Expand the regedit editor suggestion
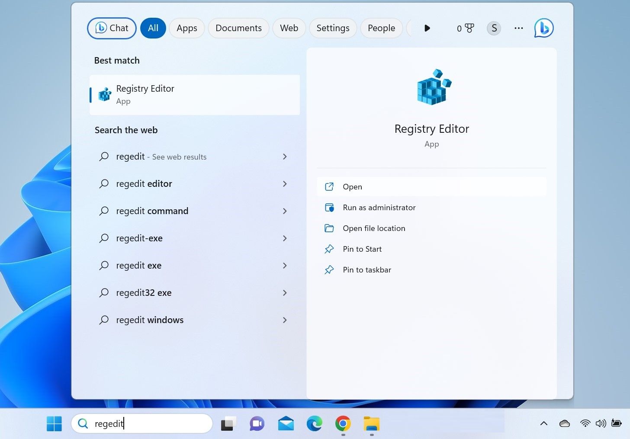This screenshot has height=439, width=630. tap(285, 184)
